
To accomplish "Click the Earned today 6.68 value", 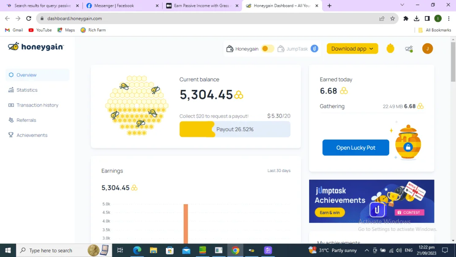I will pyautogui.click(x=328, y=91).
